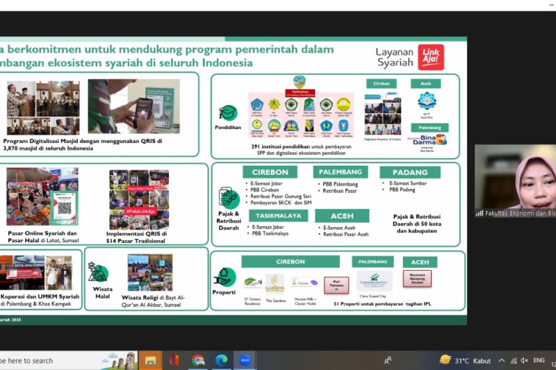556x370 pixels.
Task: Open the 31°C Kabut weather widget
Action: pos(464,360)
